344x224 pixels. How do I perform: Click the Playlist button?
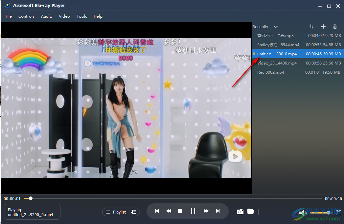[120, 212]
